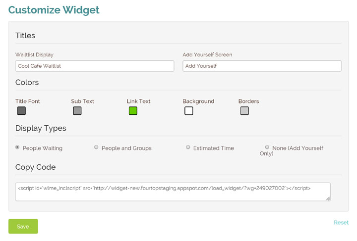This screenshot has width=357, height=241.
Task: Focus the Add Yourself Screen text field
Action: click(262, 66)
